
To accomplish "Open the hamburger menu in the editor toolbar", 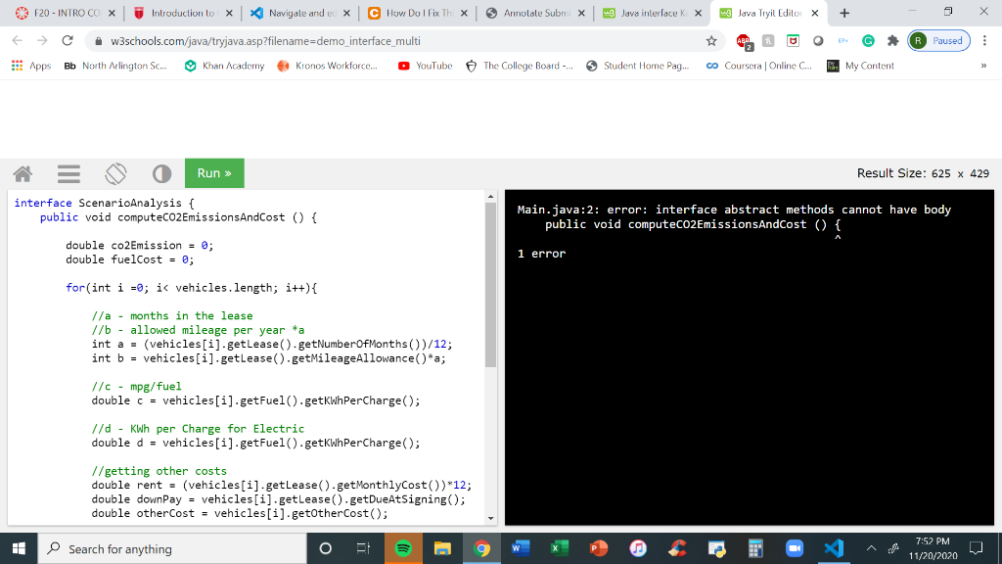I will 68,173.
